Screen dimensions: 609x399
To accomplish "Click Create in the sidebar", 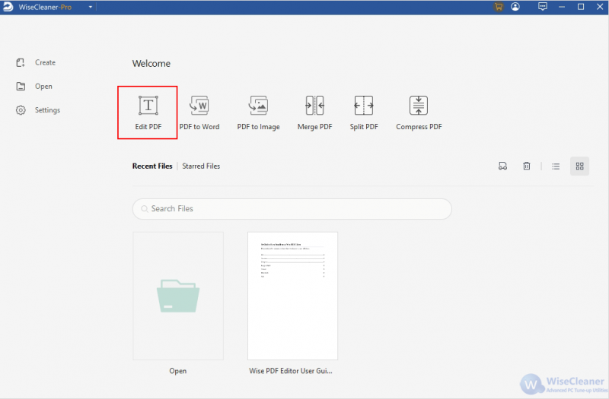I will (x=36, y=62).
